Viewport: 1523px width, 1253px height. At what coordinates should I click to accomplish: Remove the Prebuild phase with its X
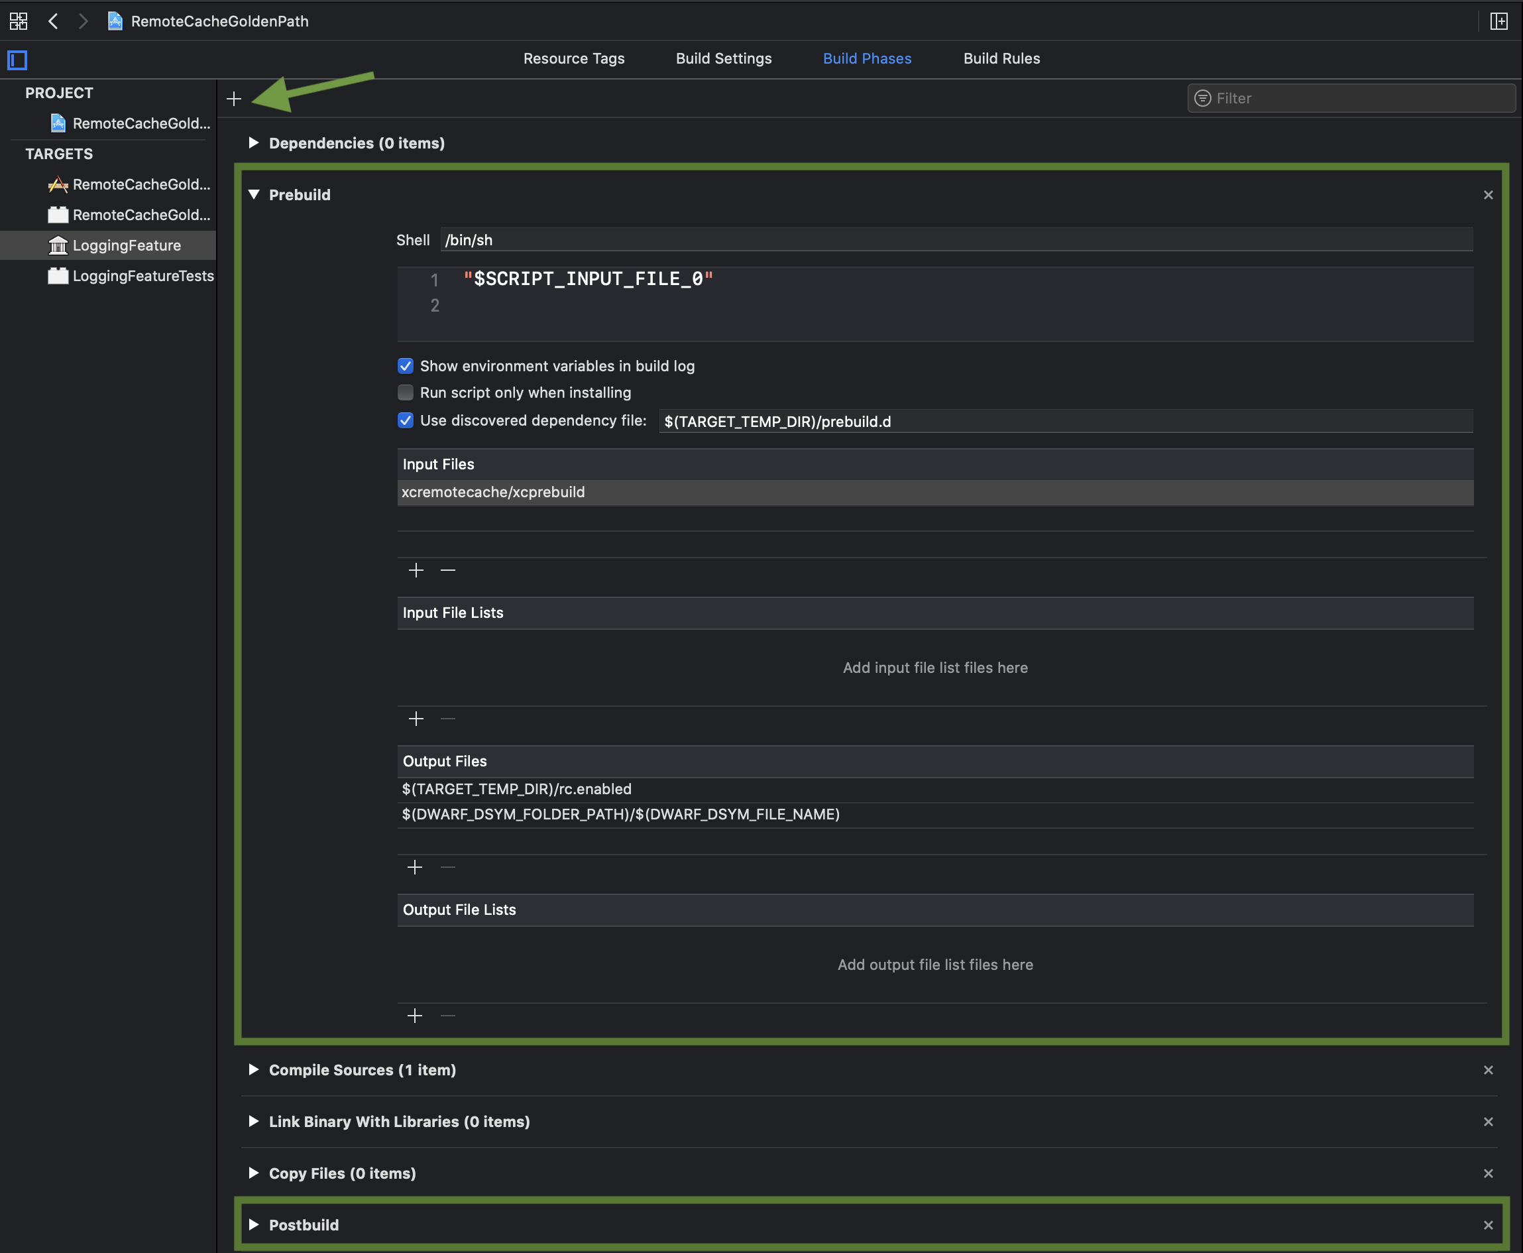(x=1488, y=195)
